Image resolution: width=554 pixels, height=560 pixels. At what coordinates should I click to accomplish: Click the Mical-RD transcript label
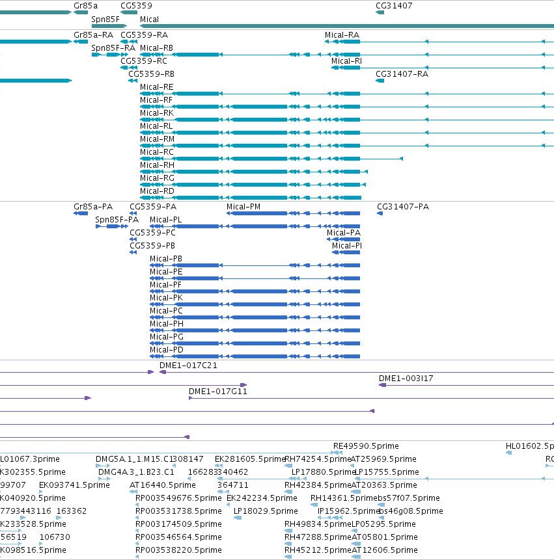158,191
